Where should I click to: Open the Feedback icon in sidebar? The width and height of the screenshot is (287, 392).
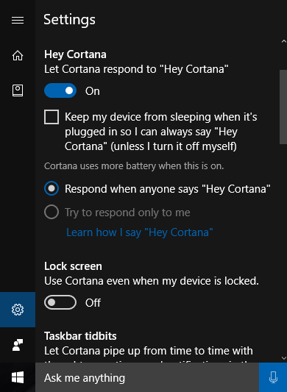pos(18,345)
